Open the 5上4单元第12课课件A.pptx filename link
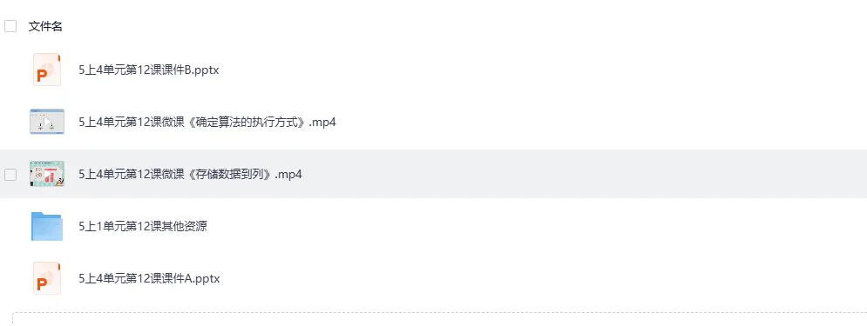The height and width of the screenshot is (326, 867). tap(149, 278)
